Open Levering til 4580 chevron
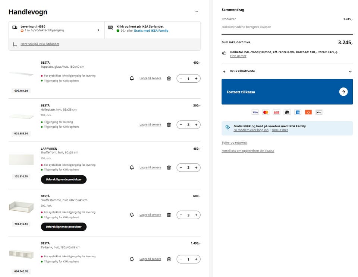The height and width of the screenshot is (277, 358). click(98, 30)
